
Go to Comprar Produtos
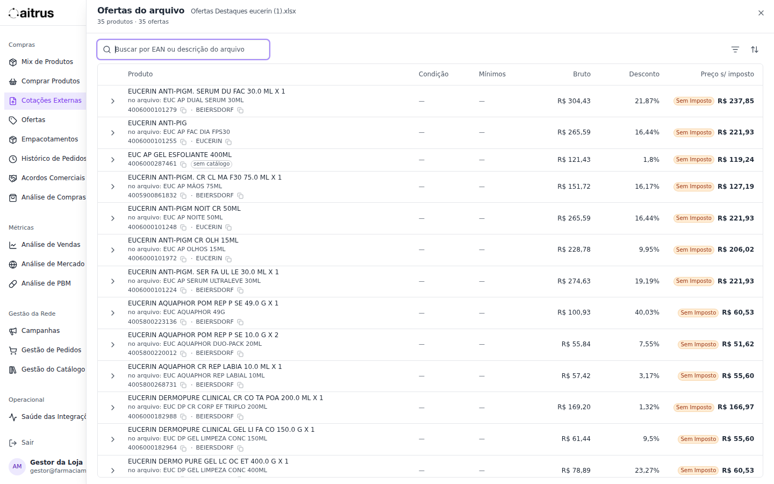pyautogui.click(x=45, y=81)
